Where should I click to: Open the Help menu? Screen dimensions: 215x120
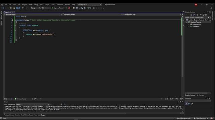[x=74, y=5]
